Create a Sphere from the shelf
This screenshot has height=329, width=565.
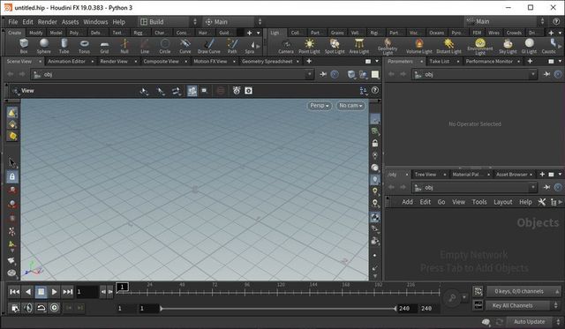44,46
